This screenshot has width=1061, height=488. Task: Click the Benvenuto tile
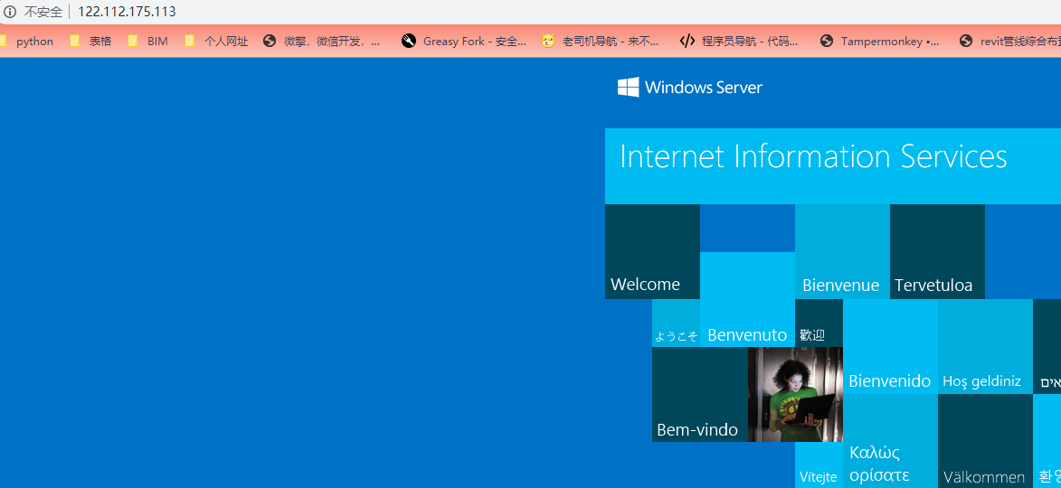[748, 299]
